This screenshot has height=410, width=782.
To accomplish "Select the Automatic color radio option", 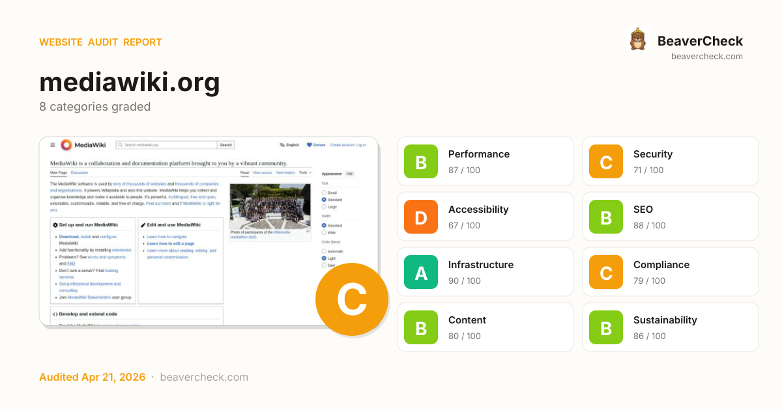I will tap(324, 251).
